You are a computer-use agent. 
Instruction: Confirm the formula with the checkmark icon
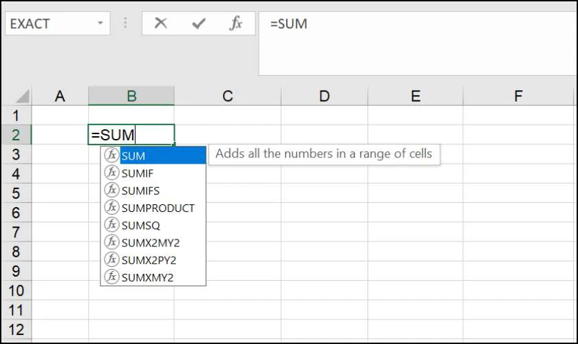(x=198, y=24)
